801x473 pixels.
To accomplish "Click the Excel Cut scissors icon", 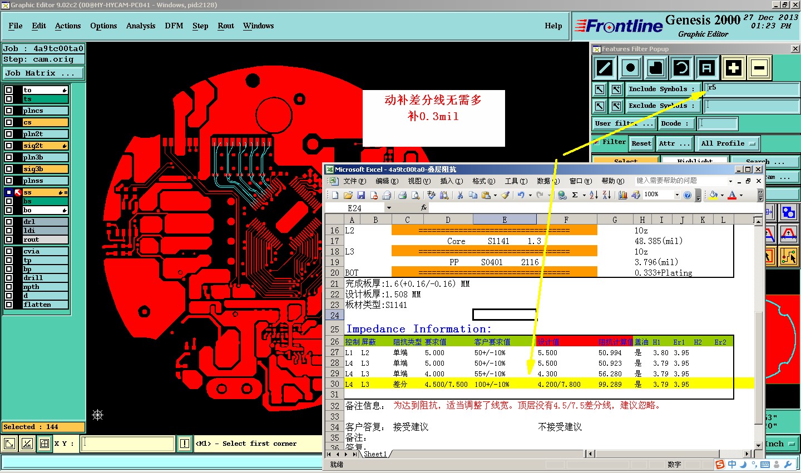I will pyautogui.click(x=460, y=195).
